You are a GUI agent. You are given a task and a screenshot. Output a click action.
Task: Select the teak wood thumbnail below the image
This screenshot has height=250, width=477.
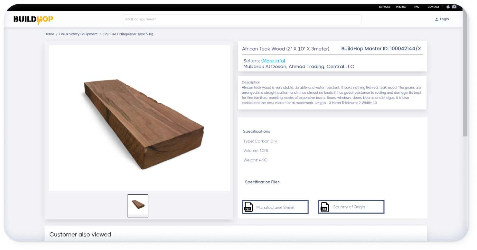(x=138, y=206)
